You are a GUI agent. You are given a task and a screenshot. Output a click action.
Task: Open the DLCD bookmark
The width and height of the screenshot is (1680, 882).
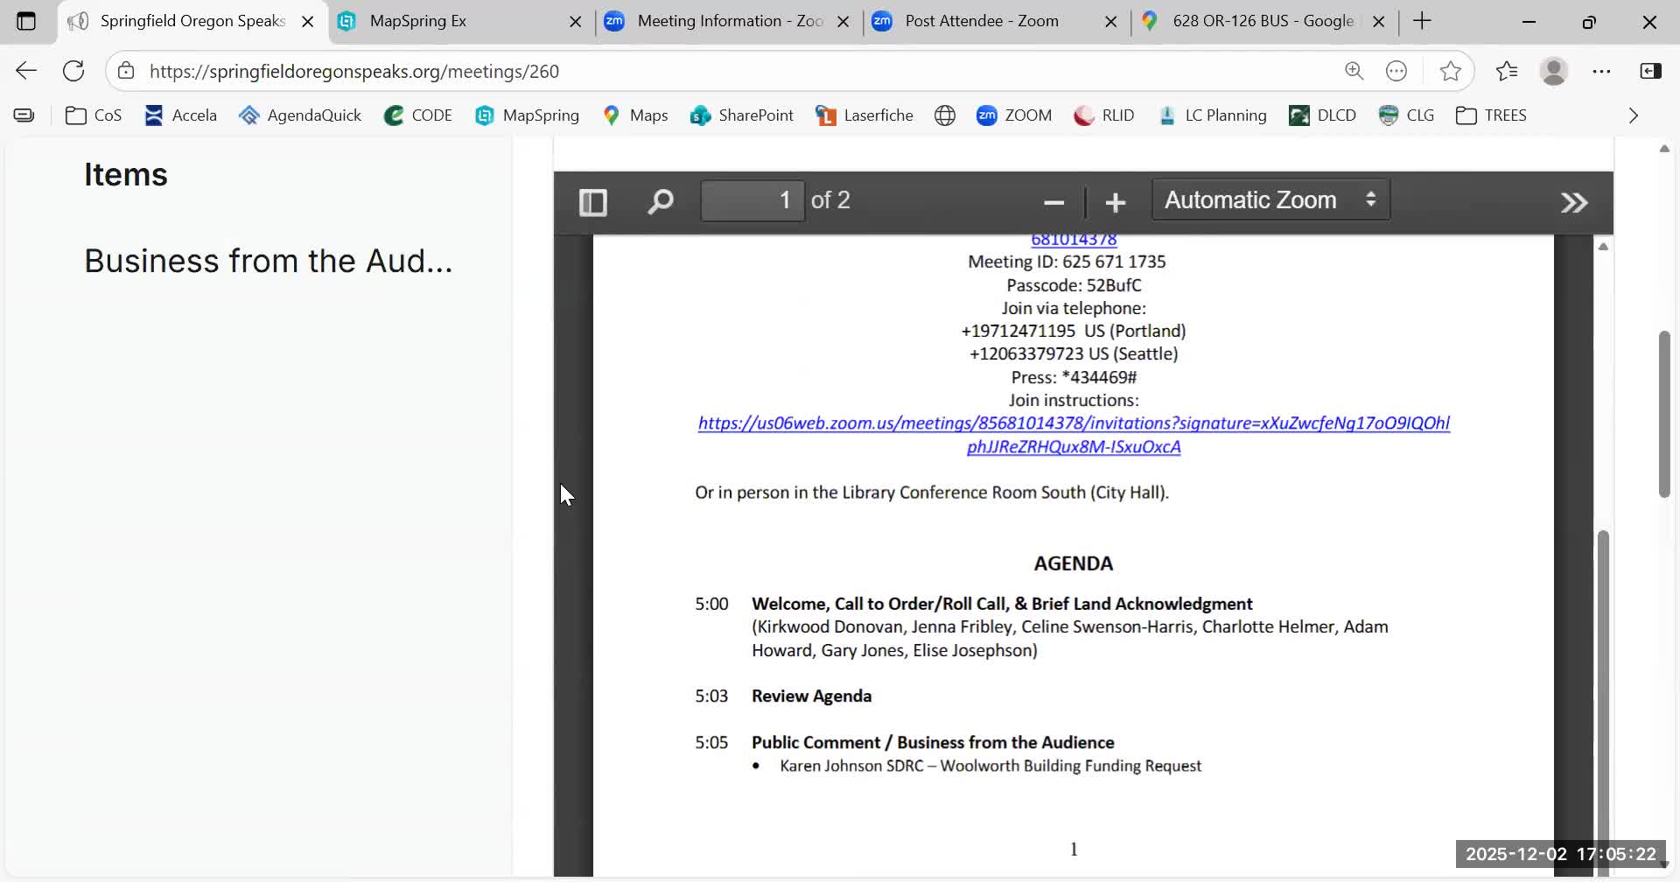1322,115
